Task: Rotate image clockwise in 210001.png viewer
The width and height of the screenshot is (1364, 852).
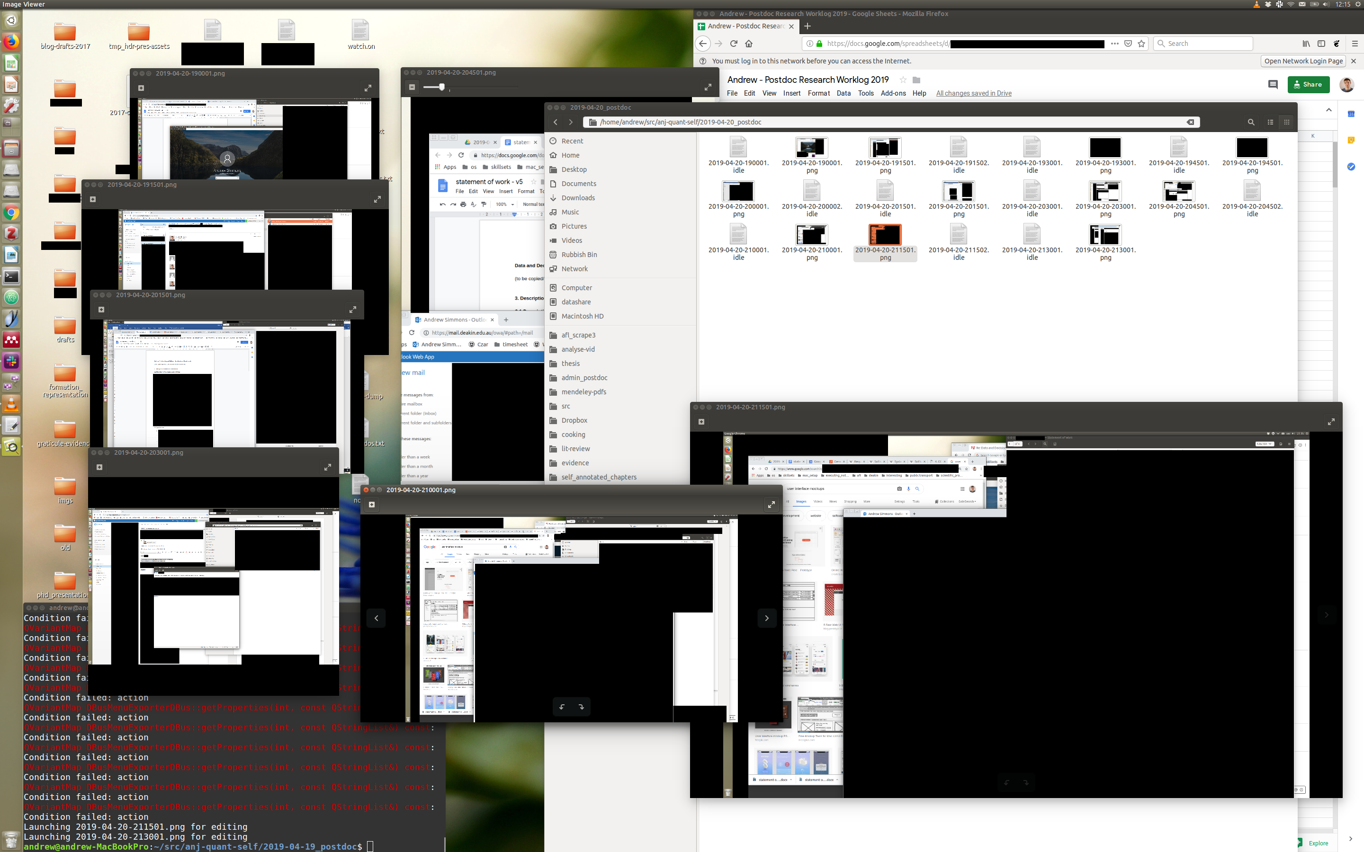Action: [x=581, y=707]
